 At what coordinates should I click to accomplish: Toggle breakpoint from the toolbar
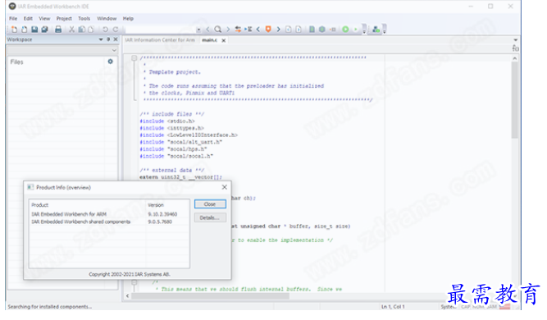[x=333, y=30]
